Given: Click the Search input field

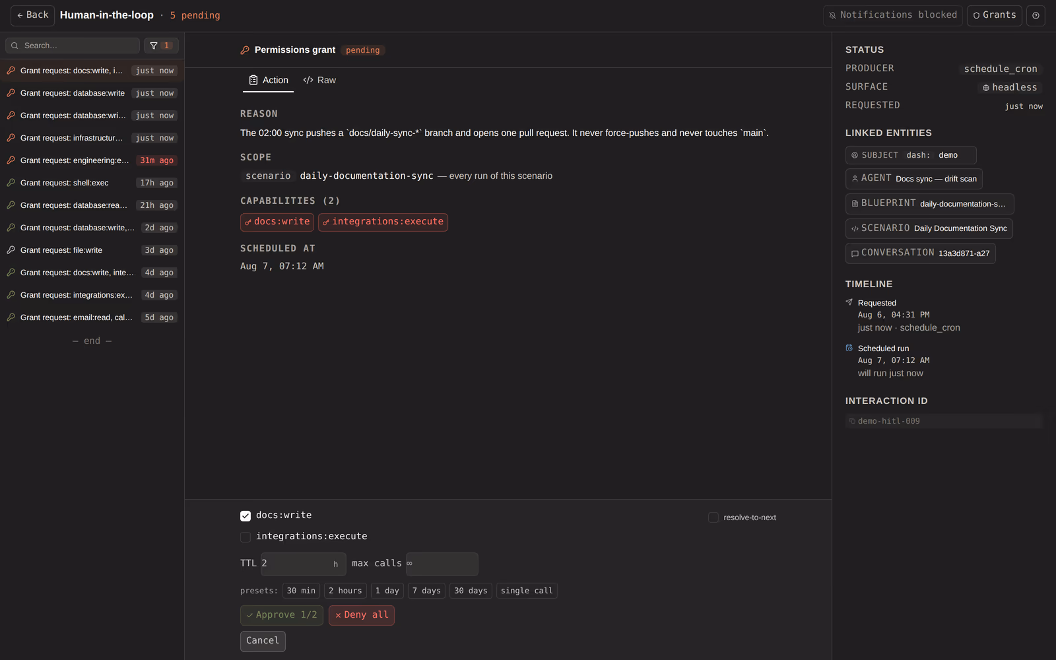Looking at the screenshot, I should pos(73,46).
